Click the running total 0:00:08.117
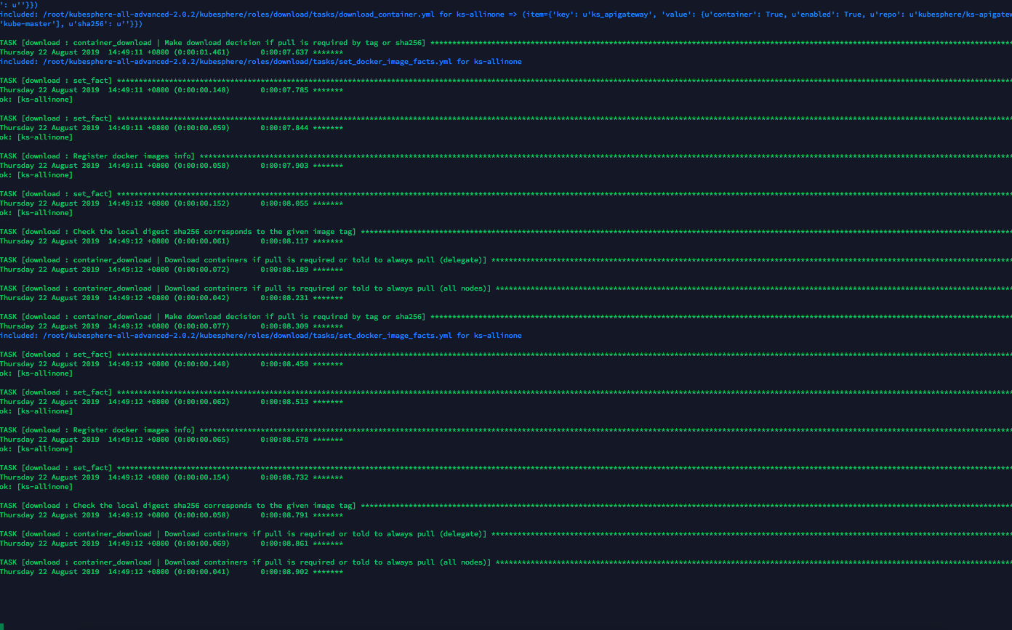 click(x=284, y=241)
